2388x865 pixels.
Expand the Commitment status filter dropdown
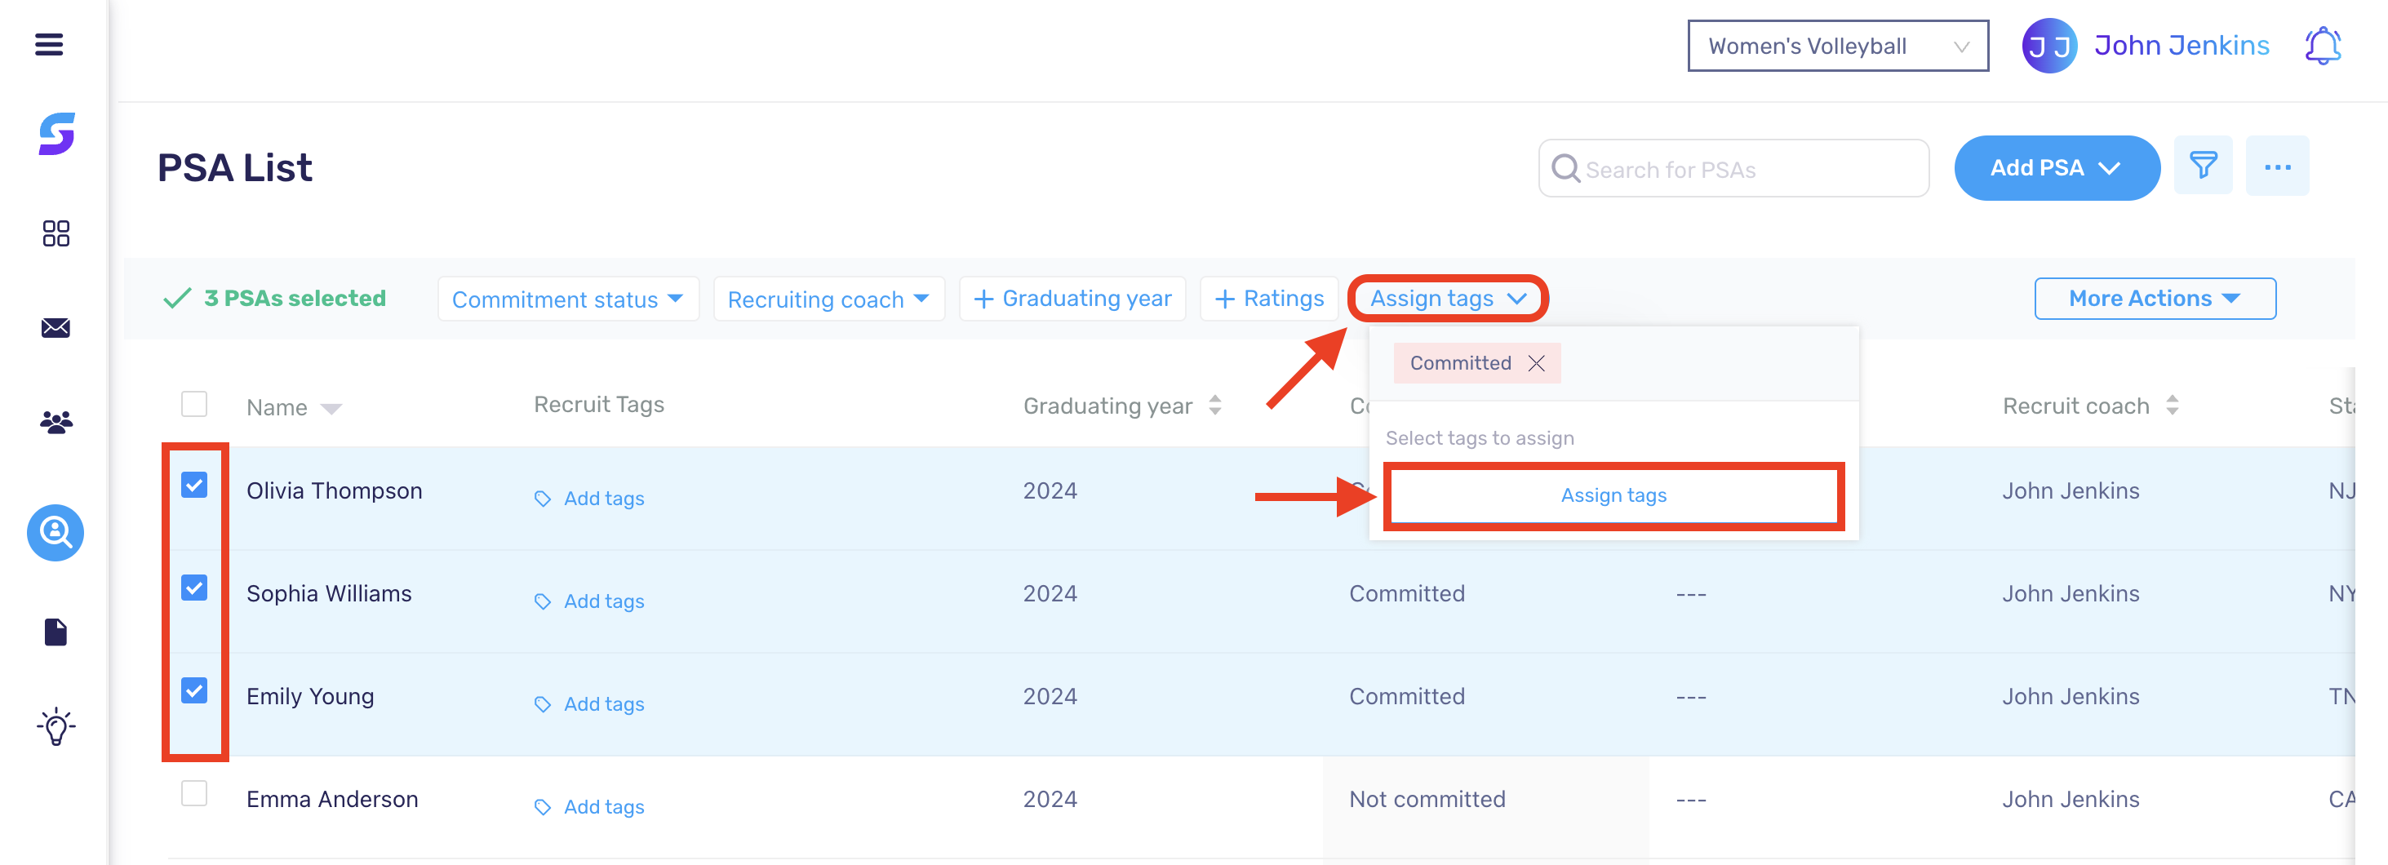pos(567,299)
